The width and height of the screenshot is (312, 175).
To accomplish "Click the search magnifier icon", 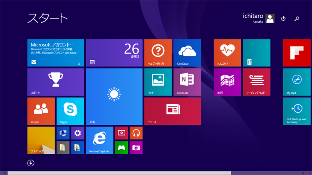I will click(297, 19).
